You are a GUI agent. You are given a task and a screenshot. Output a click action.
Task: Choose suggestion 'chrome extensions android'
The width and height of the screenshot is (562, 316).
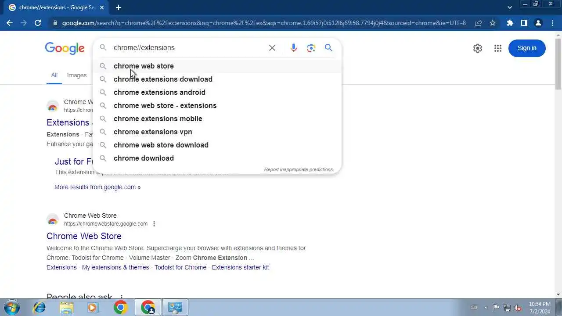(217, 92)
